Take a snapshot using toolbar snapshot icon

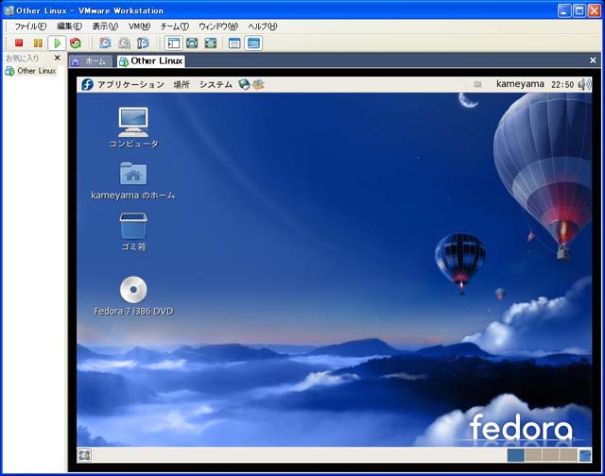(105, 42)
